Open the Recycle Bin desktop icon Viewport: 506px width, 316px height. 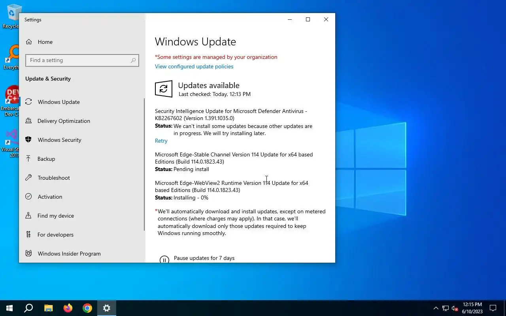pos(12,16)
